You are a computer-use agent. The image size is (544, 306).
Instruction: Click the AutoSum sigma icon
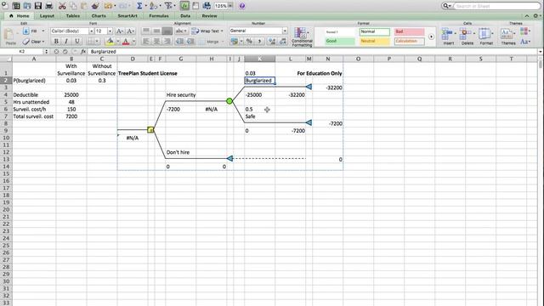139,6
